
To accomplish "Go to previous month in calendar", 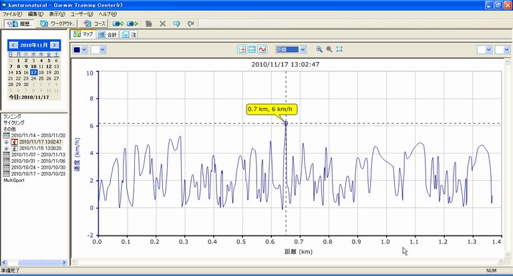I will coord(13,45).
